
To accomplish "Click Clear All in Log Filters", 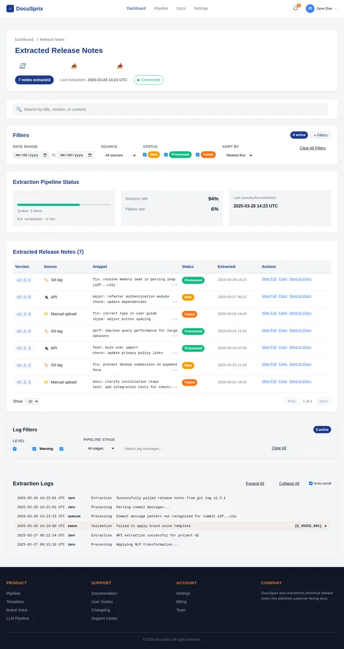I will (x=279, y=448).
